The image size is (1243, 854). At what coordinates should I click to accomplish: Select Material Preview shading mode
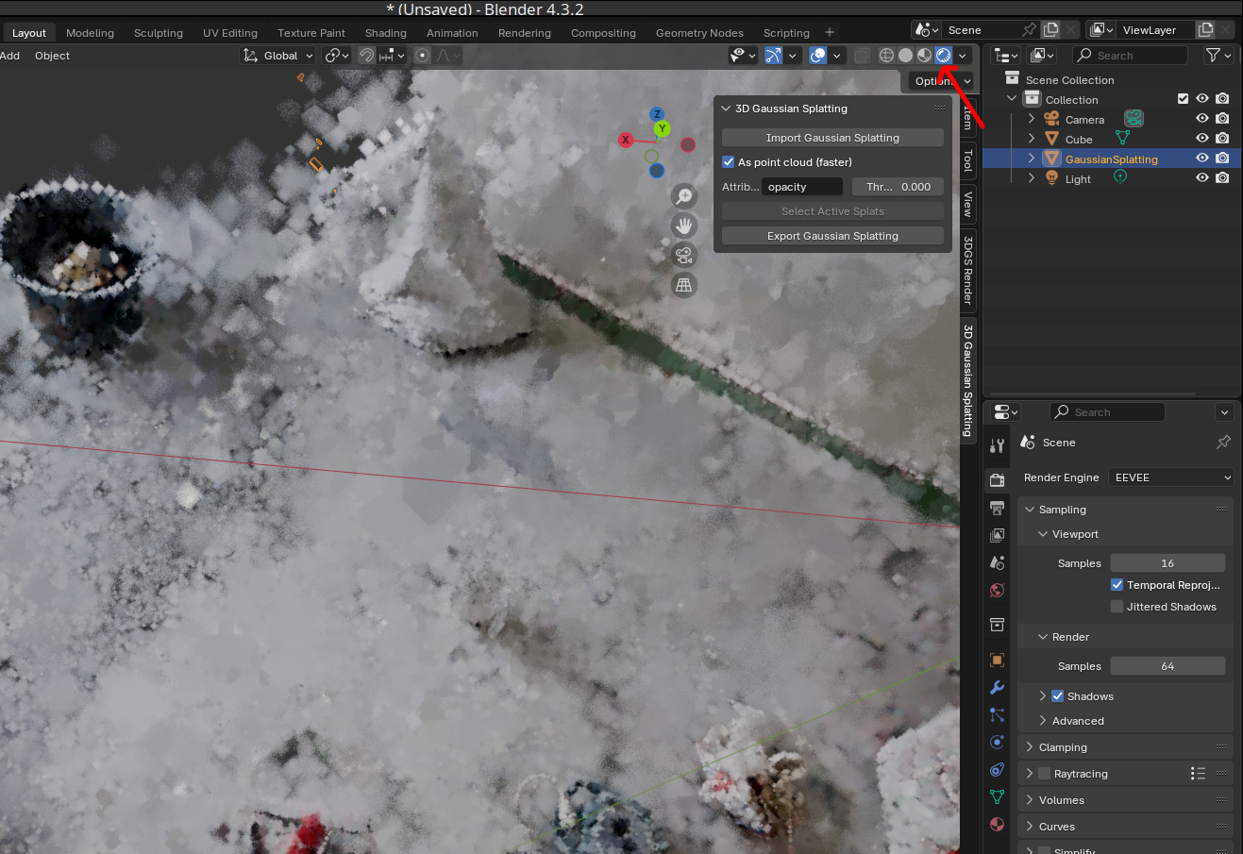coord(924,56)
